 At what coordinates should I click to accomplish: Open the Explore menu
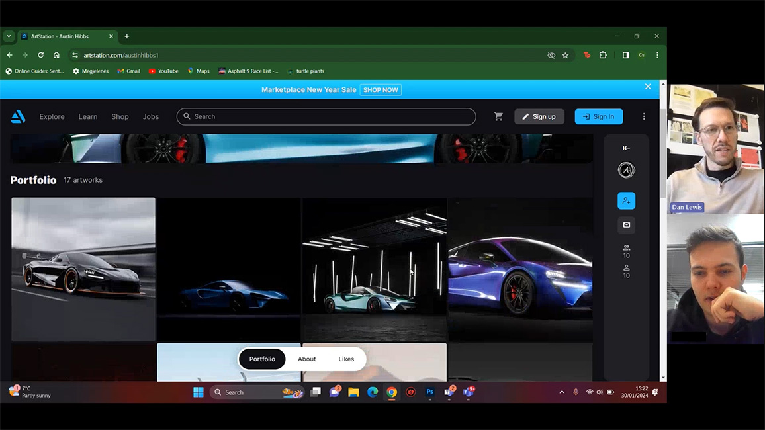[x=52, y=116]
